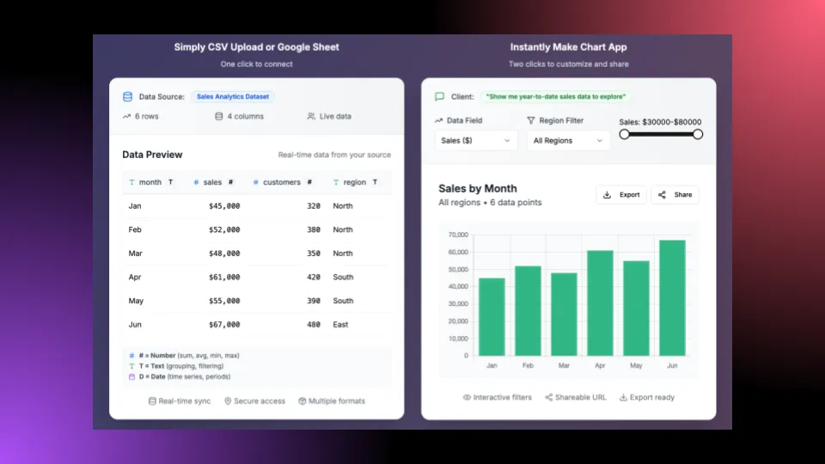Image resolution: width=825 pixels, height=464 pixels.
Task: Expand the All Regions filter dropdown
Action: point(568,140)
